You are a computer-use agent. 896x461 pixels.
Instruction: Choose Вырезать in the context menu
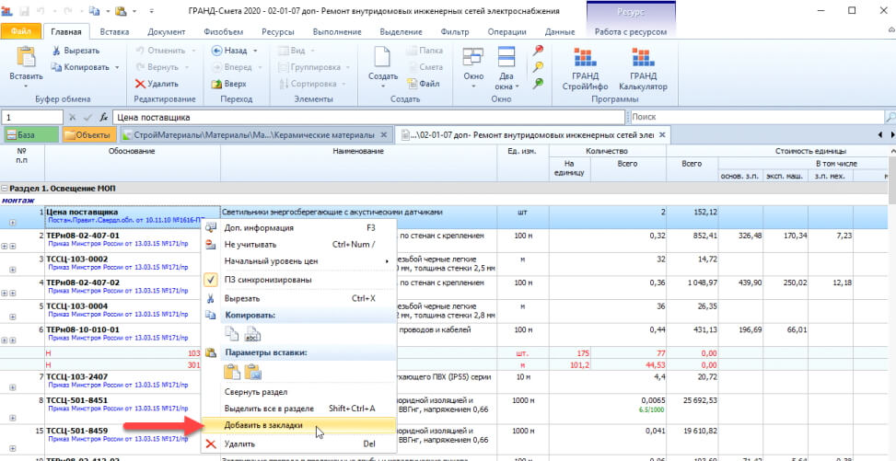pos(298,298)
